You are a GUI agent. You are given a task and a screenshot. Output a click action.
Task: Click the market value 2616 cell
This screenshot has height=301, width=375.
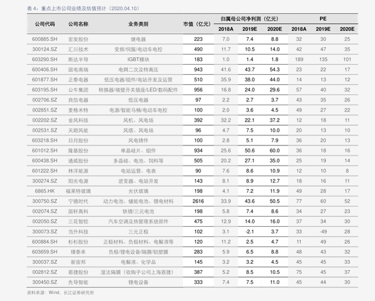tap(199, 201)
